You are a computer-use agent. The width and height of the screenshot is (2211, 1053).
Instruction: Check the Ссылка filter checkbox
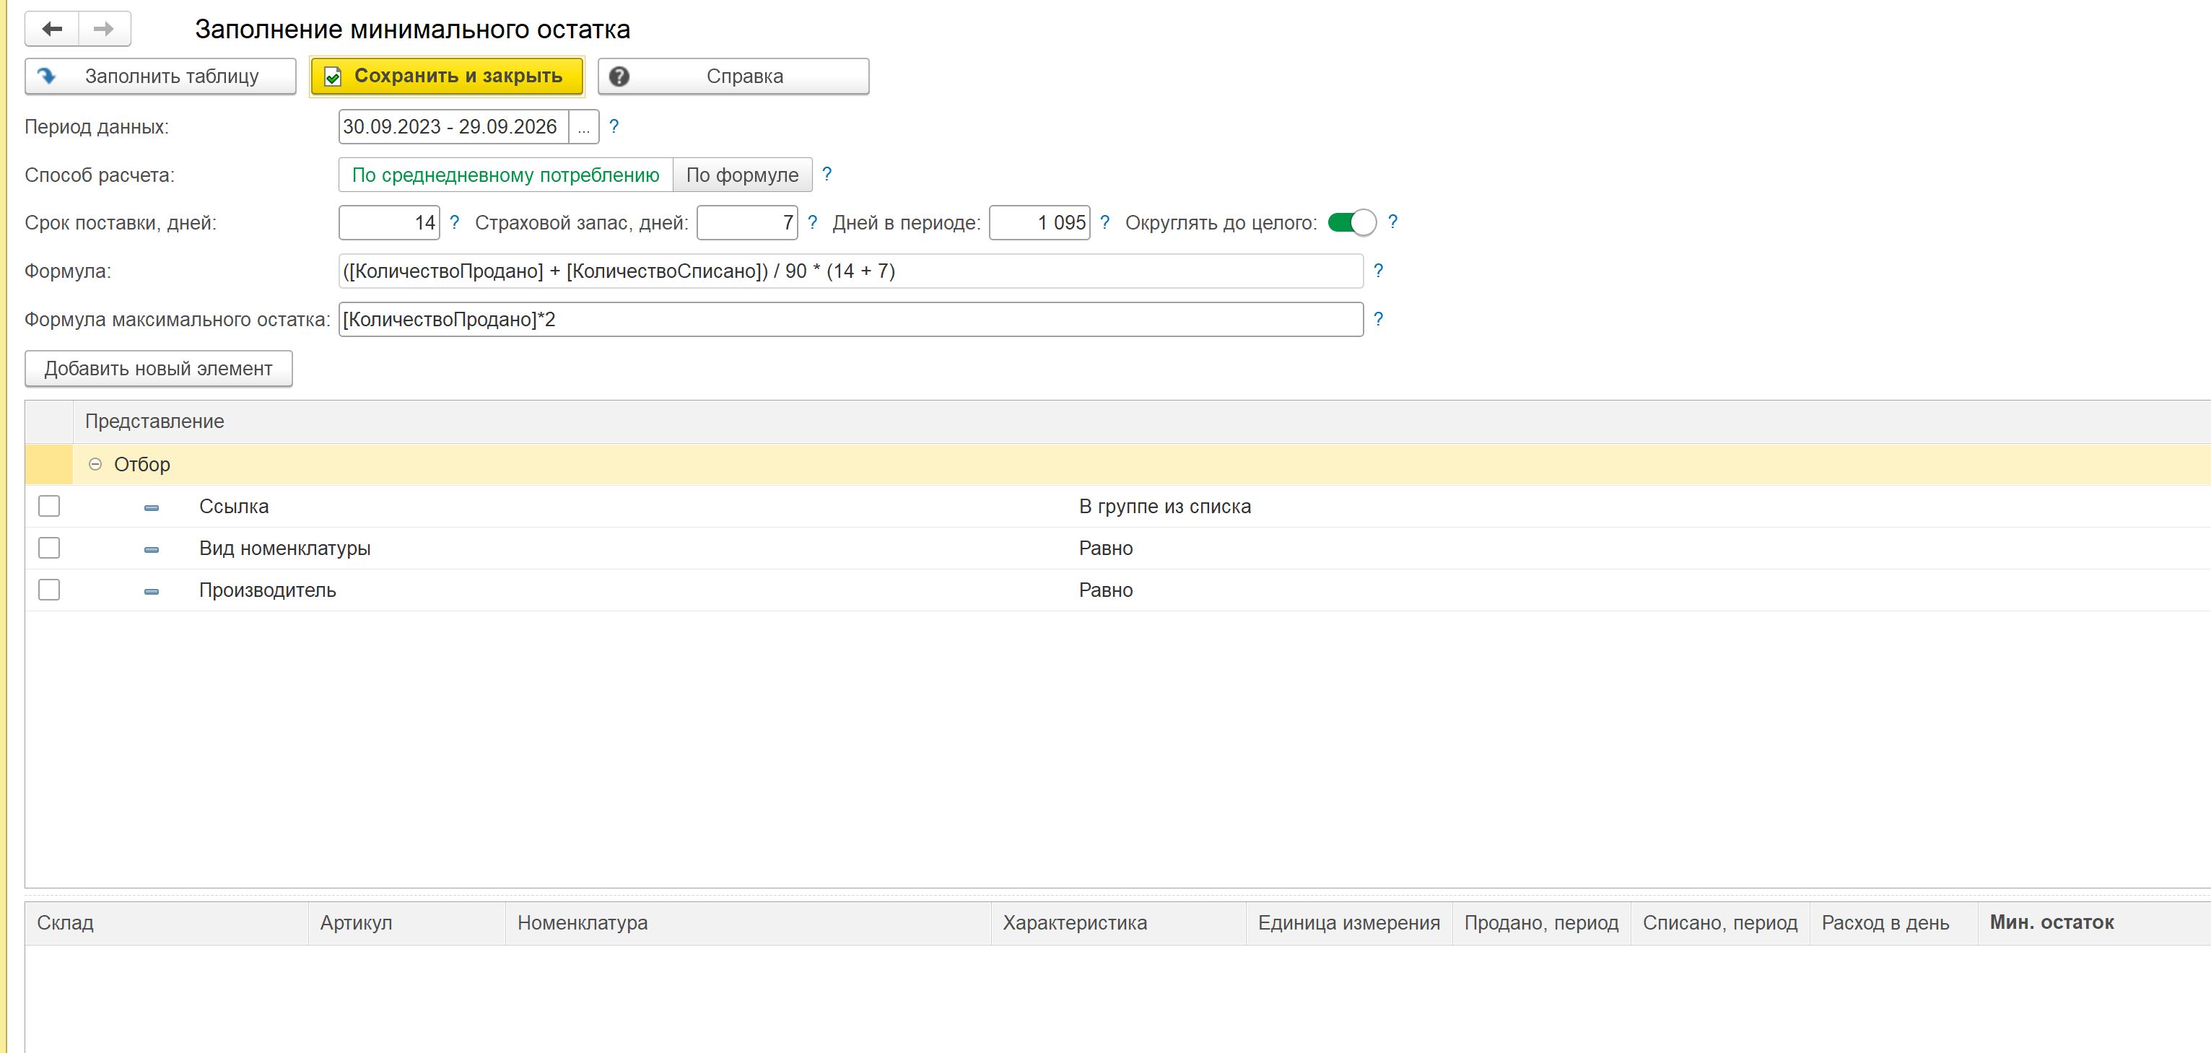[49, 507]
